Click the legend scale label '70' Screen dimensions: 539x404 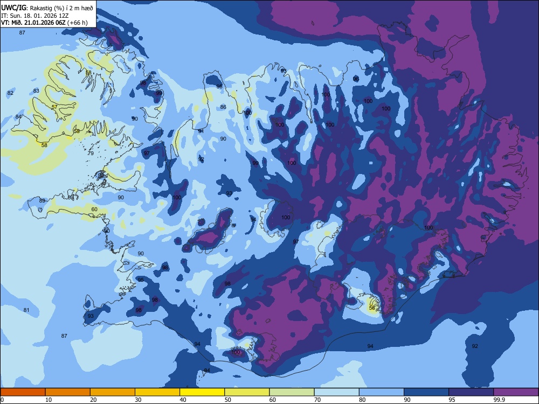pyautogui.click(x=317, y=400)
